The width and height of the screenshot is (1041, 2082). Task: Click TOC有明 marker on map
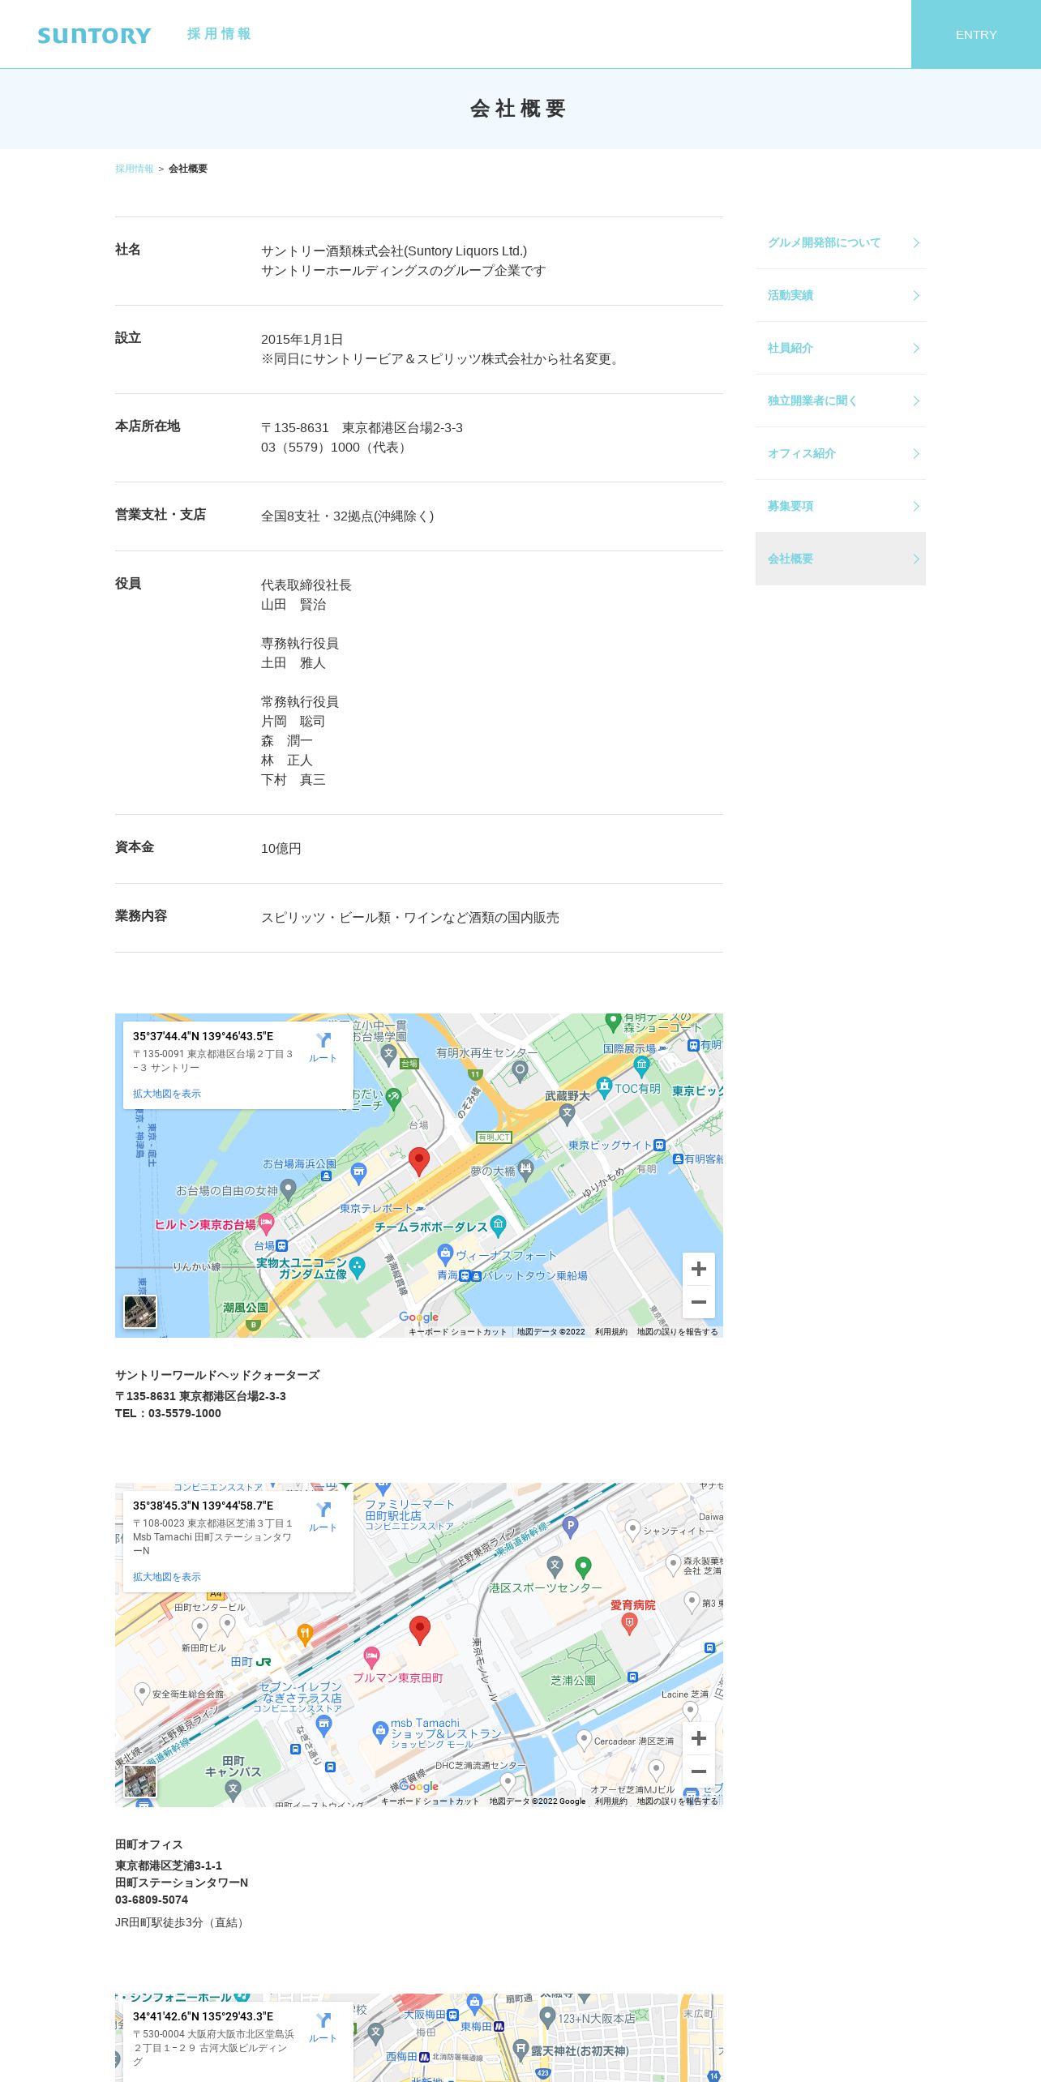pyautogui.click(x=604, y=1087)
